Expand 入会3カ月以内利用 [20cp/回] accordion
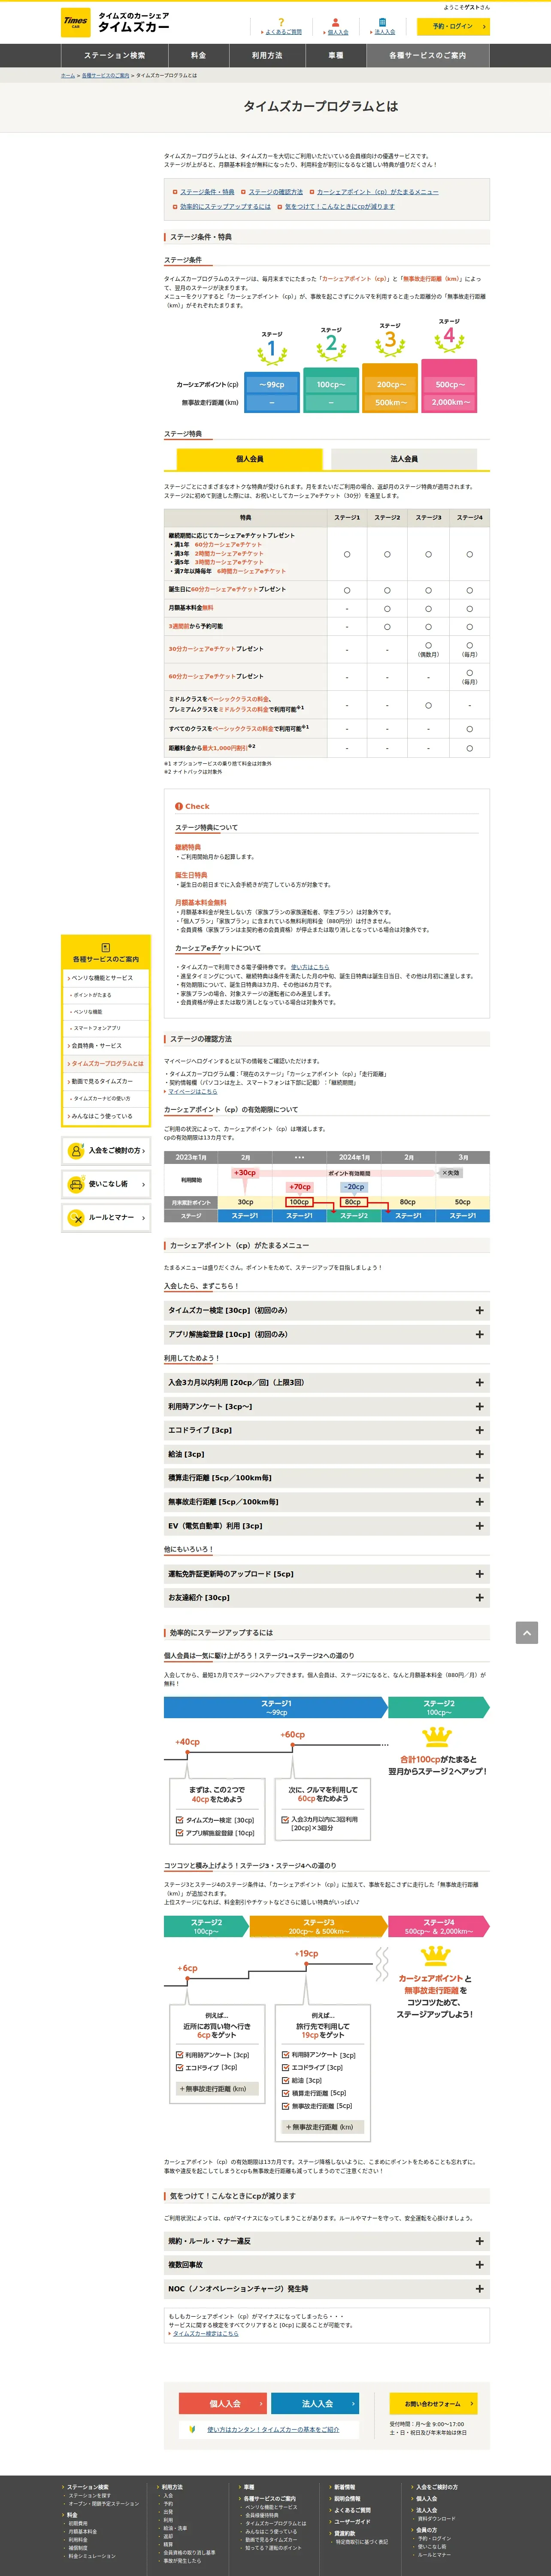Viewport: 551px width, 2576px height. (327, 1382)
